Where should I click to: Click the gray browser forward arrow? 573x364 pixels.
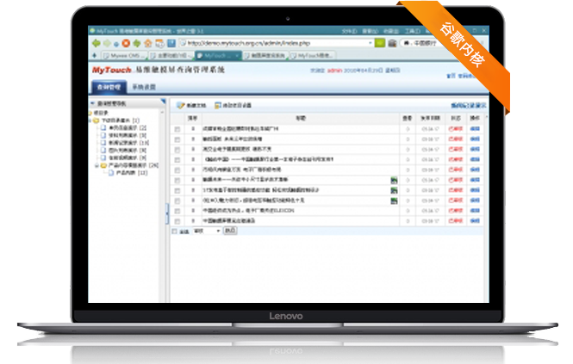click(x=107, y=43)
